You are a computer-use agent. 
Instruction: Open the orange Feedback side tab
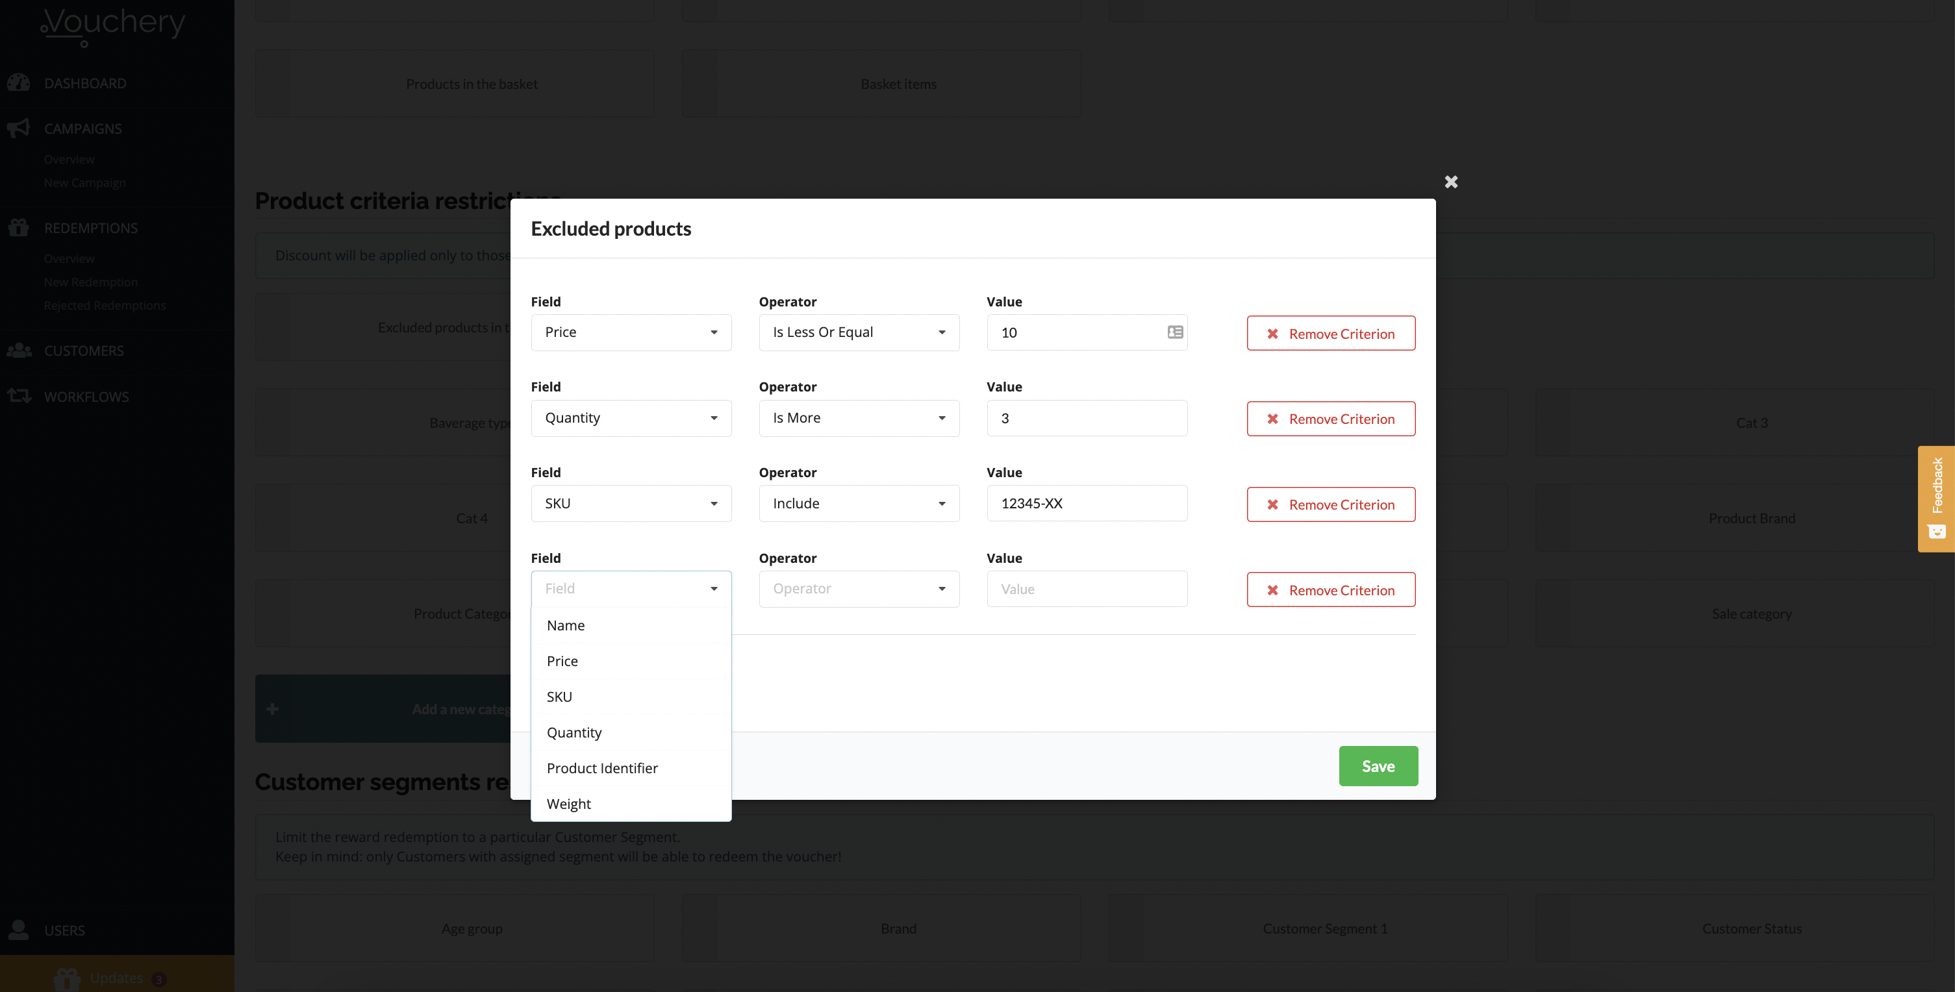[x=1936, y=499]
